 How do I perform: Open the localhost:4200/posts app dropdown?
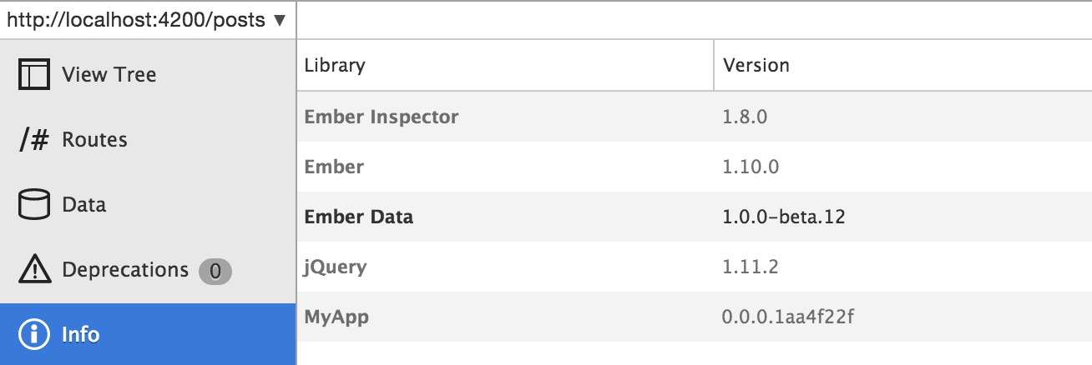point(138,20)
